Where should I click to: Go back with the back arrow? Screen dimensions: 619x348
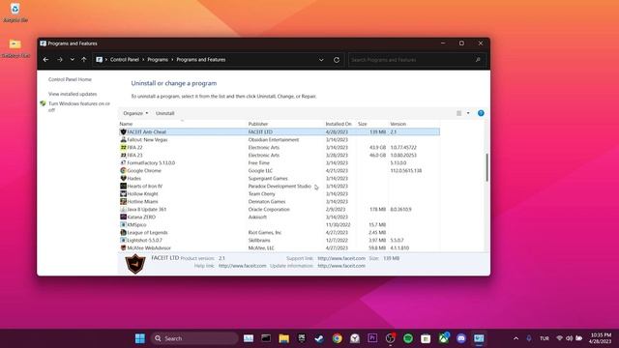click(45, 60)
